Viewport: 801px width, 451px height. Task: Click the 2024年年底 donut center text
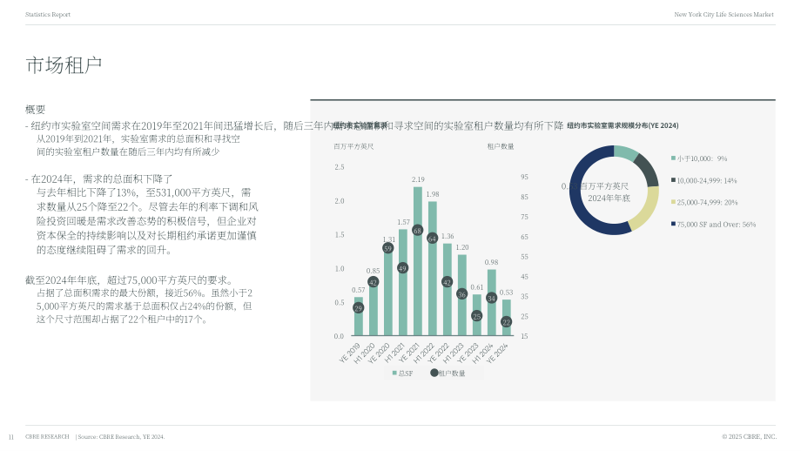point(609,198)
